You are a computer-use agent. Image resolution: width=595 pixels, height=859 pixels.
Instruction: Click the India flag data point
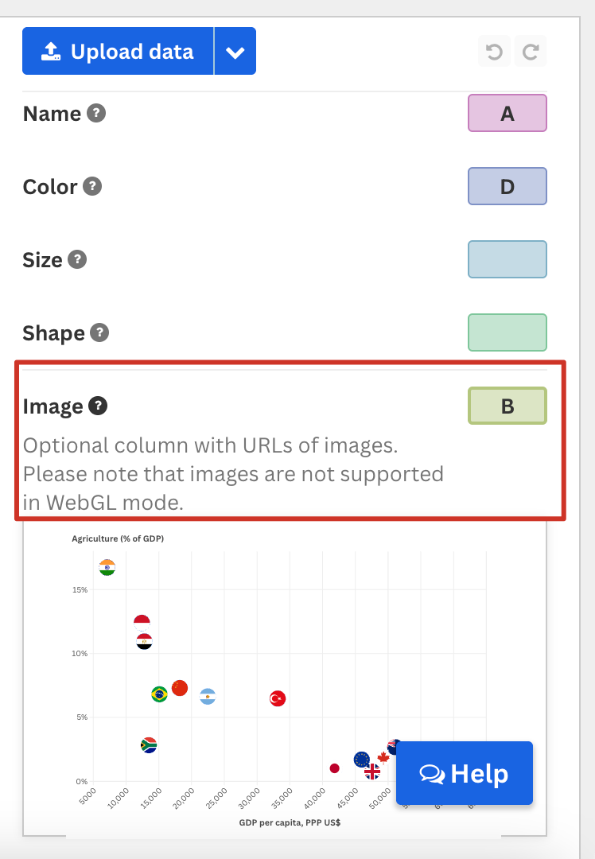point(107,568)
